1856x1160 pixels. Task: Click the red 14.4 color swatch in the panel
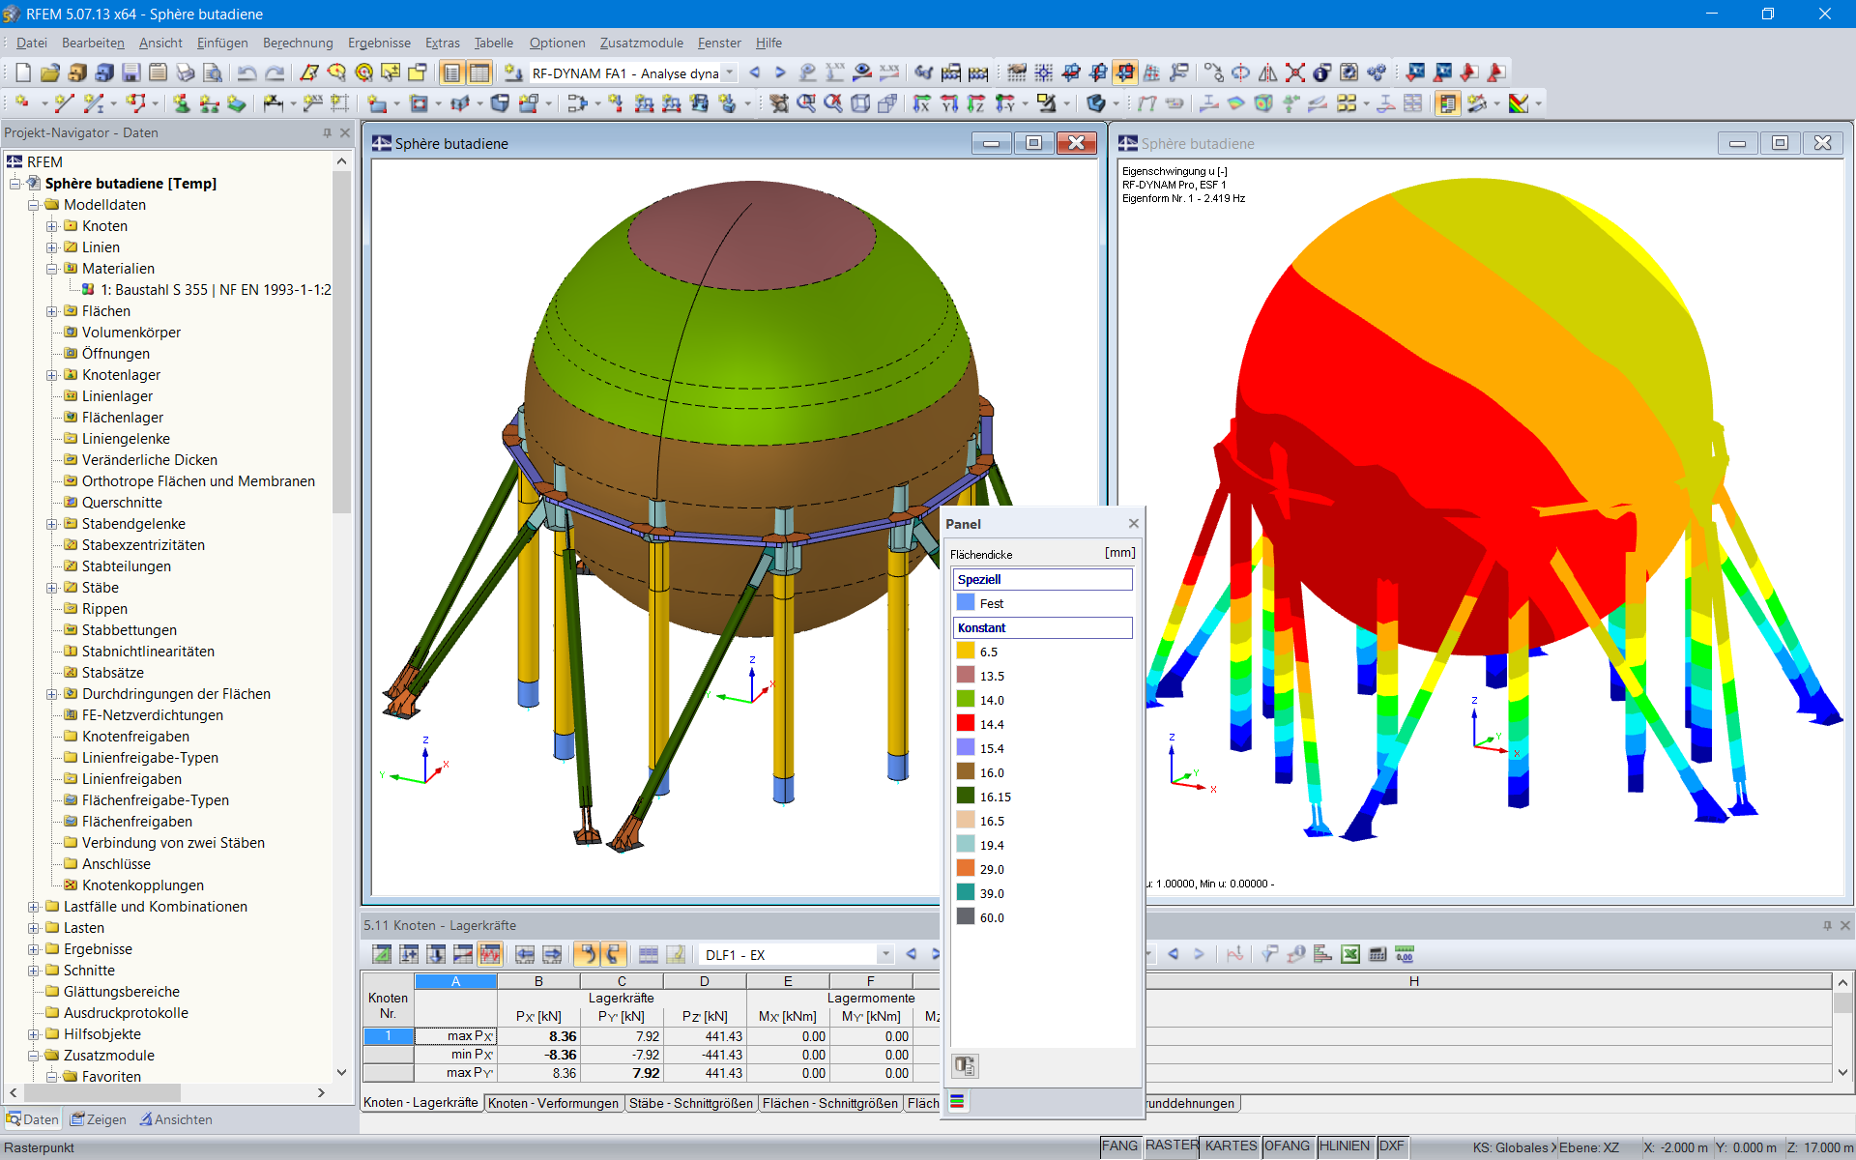click(x=964, y=723)
